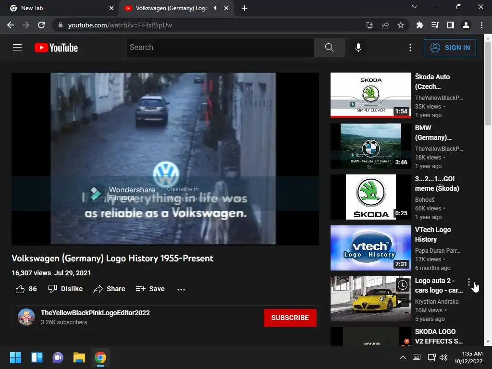
Task: Reload the YouTube page
Action: [41, 25]
